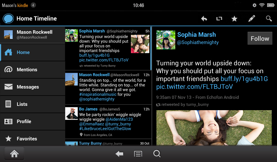
Task: Select the retweet icon in the toolbar
Action: click(x=219, y=18)
